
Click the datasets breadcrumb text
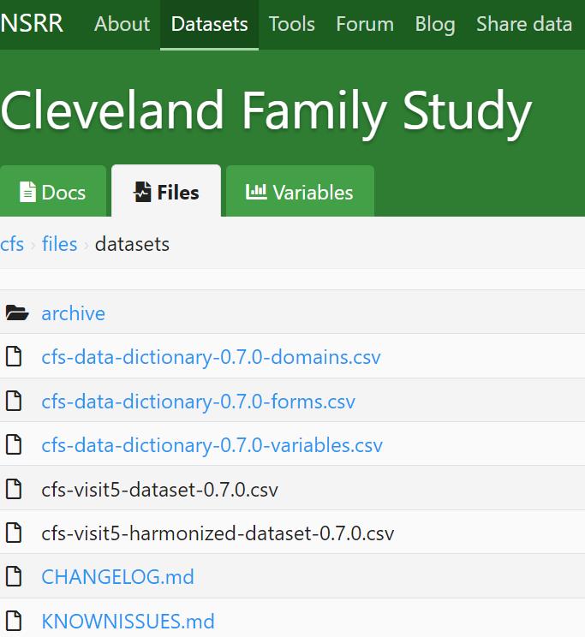pos(132,244)
